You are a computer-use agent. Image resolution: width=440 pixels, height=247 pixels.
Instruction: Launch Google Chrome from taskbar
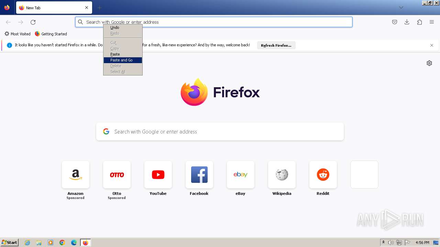click(62, 243)
